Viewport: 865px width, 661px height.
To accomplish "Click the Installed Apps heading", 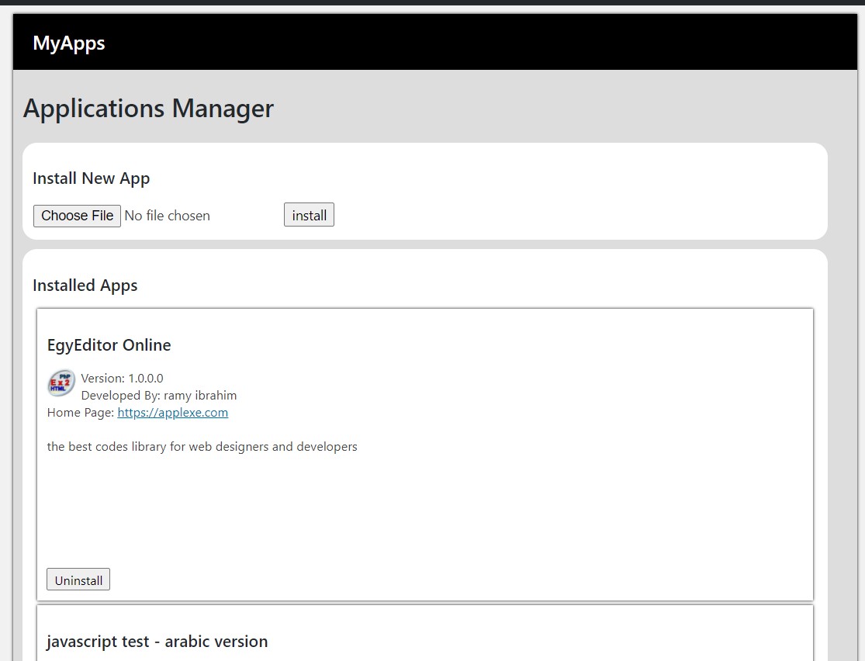I will (x=85, y=286).
